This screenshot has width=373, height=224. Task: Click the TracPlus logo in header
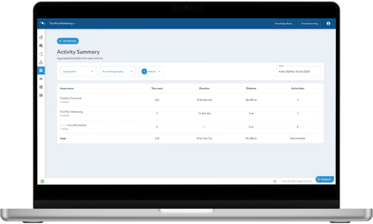(43, 23)
